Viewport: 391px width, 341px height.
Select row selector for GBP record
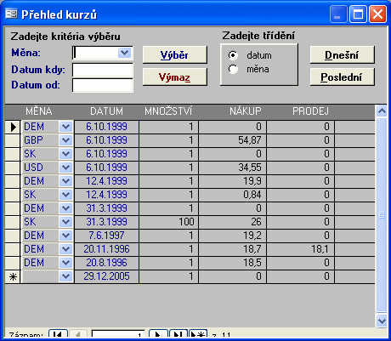[13, 140]
